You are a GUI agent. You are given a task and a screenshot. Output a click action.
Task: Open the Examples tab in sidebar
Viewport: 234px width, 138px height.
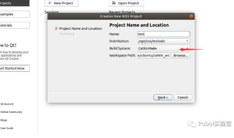point(15,14)
